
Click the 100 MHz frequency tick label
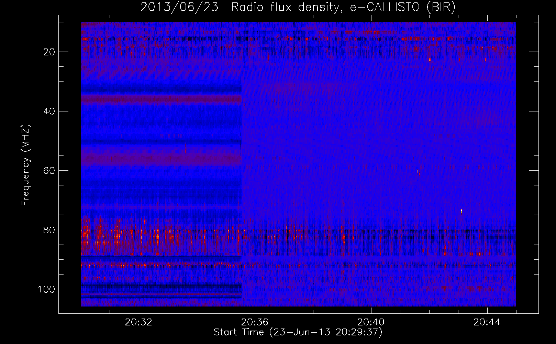point(46,289)
